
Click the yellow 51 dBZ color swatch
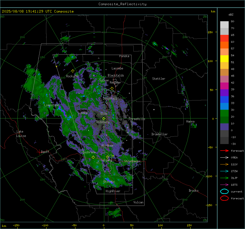click(224, 59)
